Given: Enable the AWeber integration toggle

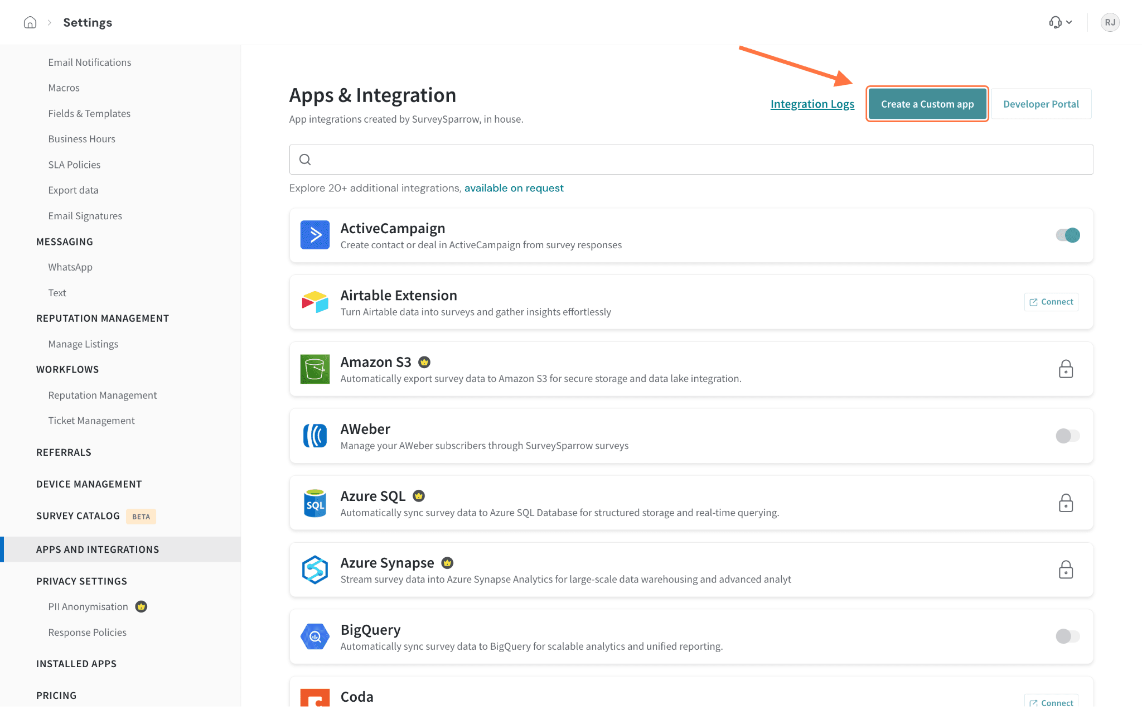Looking at the screenshot, I should tap(1068, 436).
